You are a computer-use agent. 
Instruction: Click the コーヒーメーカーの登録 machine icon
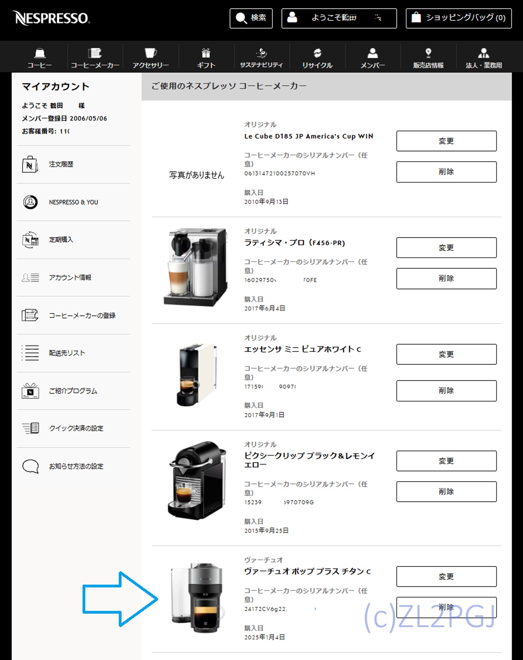(30, 315)
